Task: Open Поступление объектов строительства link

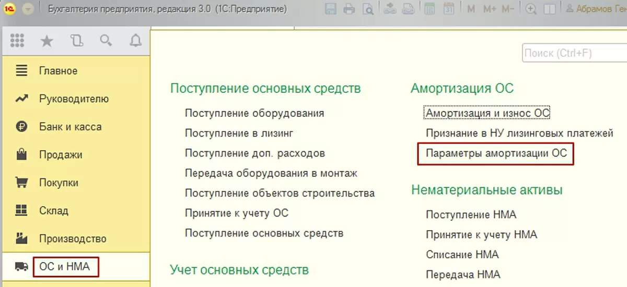Action: point(280,193)
